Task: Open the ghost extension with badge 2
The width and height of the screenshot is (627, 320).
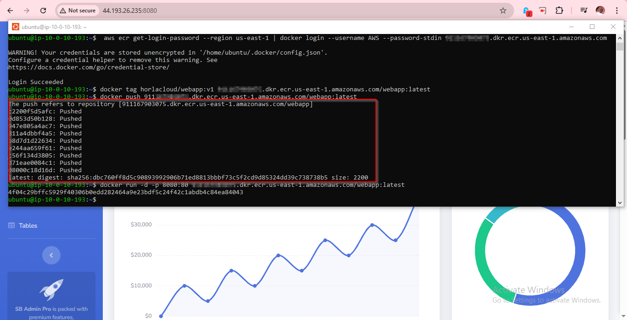Action: coord(527,11)
